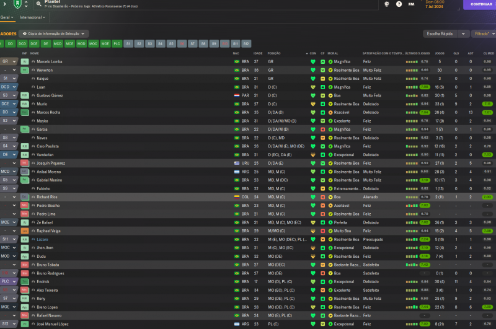Click Marcelo Lomba's condition heart icon
Image resolution: width=496 pixels, height=329 pixels.
pos(313,62)
